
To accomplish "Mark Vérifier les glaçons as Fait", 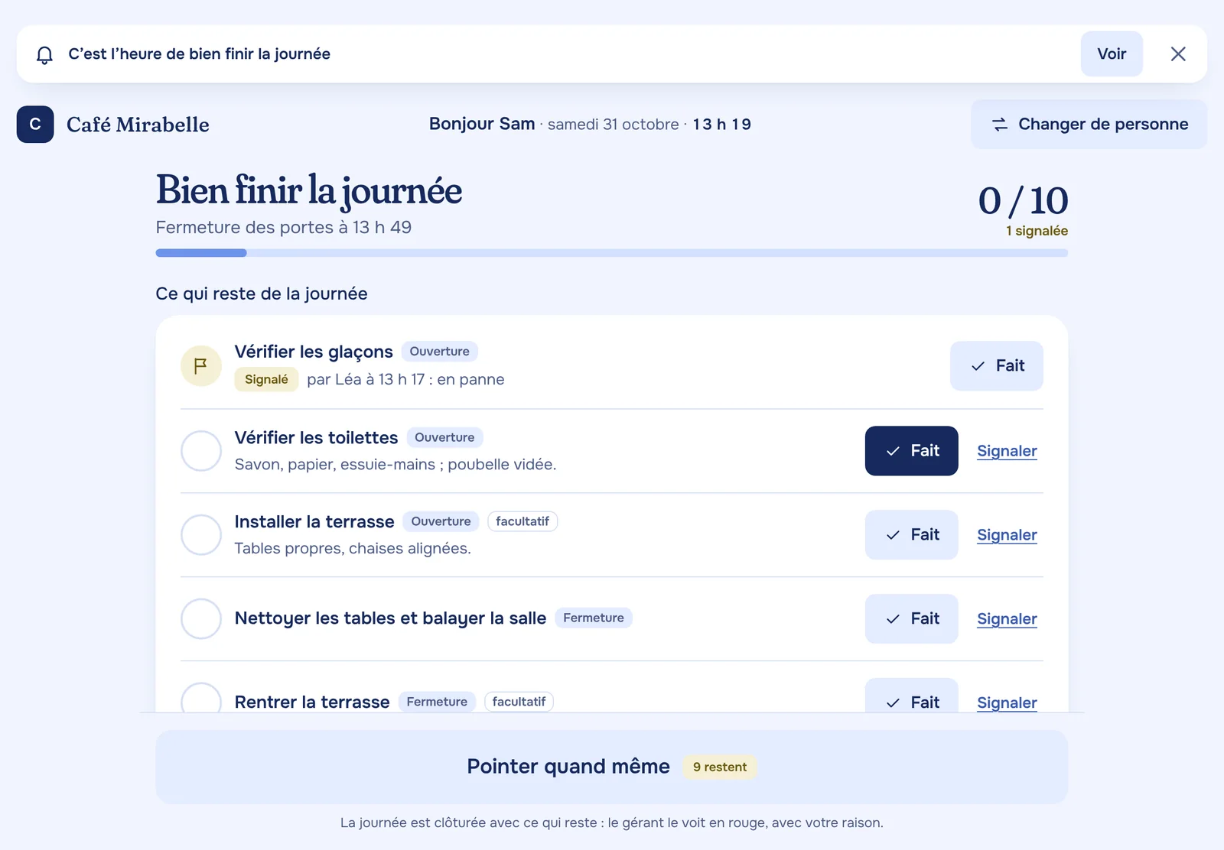I will pos(997,365).
